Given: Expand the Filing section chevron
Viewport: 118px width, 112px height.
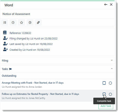Looking at the screenshot, I should (x=112, y=60).
